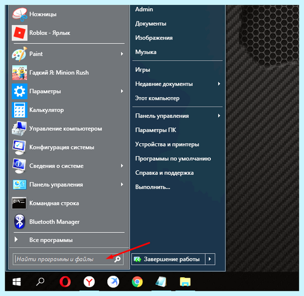Image resolution: width=304 pixels, height=296 pixels.
Task: Open Программы по умолчанию
Action: (173, 159)
